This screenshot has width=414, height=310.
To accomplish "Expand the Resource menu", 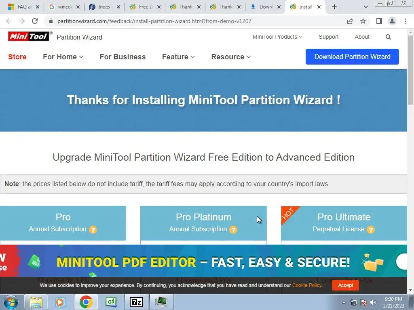I will pos(231,57).
